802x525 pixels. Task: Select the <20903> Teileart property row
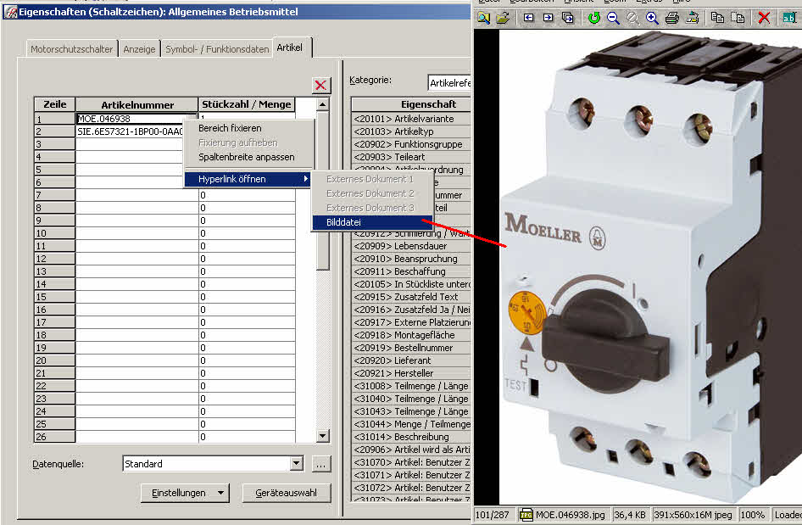coord(411,157)
